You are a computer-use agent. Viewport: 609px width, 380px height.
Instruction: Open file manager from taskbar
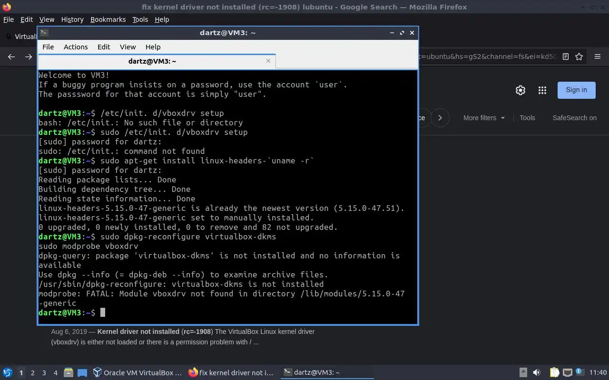68,372
